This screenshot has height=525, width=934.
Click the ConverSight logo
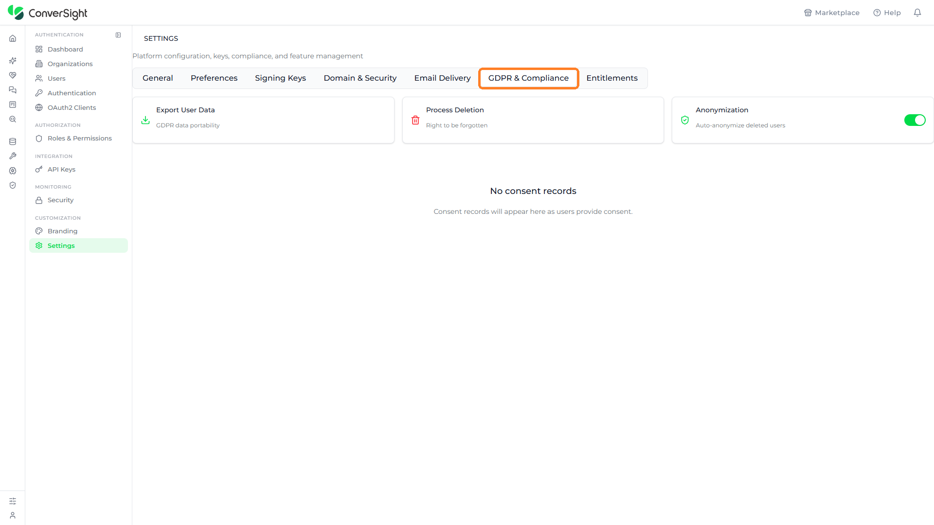[x=48, y=13]
